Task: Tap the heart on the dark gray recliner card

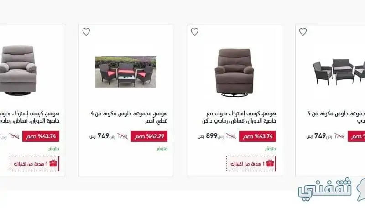Action: tap(194, 32)
